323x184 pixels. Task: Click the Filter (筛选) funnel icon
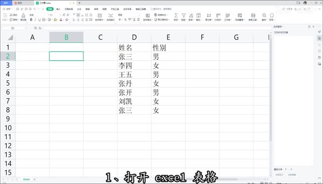(183, 16)
